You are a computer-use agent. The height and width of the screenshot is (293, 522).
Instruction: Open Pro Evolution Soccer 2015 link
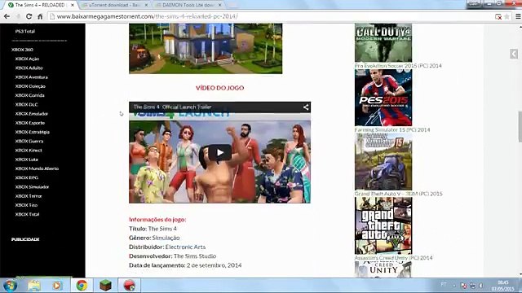tap(398, 66)
